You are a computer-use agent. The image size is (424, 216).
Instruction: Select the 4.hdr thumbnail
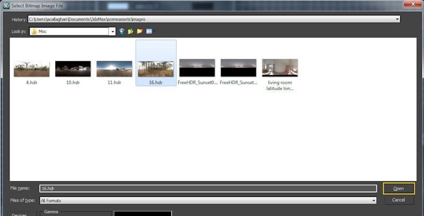pyautogui.click(x=31, y=69)
